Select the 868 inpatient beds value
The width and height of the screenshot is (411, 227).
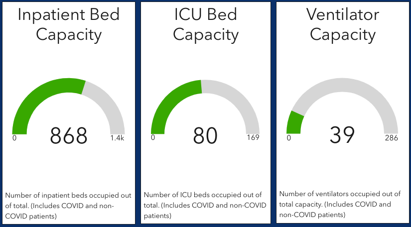[69, 135]
